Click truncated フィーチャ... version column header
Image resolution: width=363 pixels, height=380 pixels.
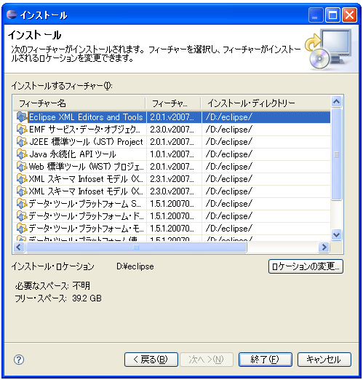pyautogui.click(x=173, y=103)
